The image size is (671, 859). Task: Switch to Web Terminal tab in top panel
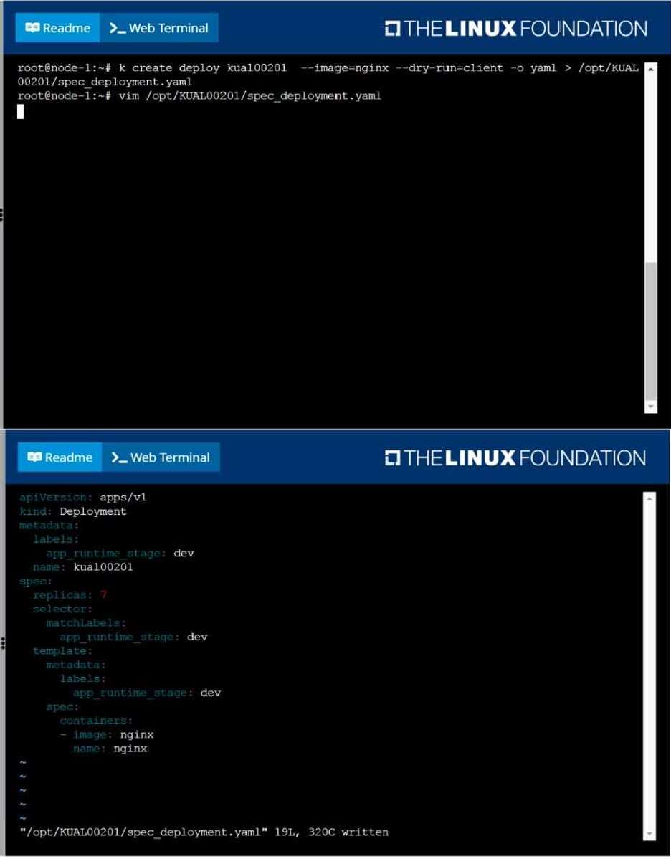click(x=159, y=28)
